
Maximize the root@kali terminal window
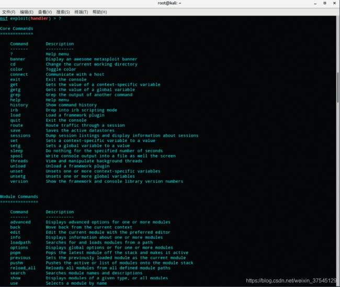(325, 3)
